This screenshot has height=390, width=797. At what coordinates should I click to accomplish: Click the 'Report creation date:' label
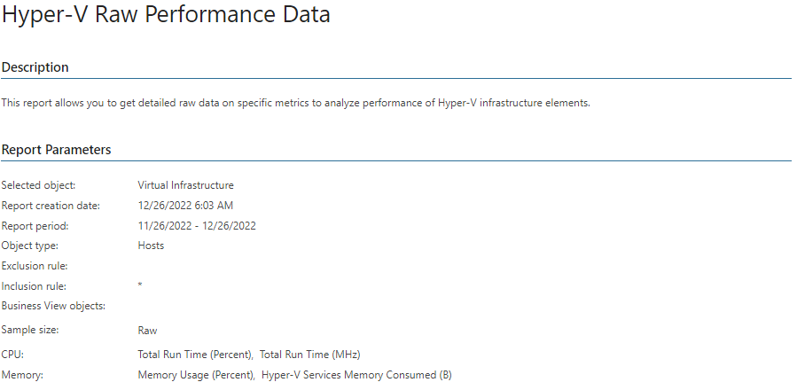51,206
